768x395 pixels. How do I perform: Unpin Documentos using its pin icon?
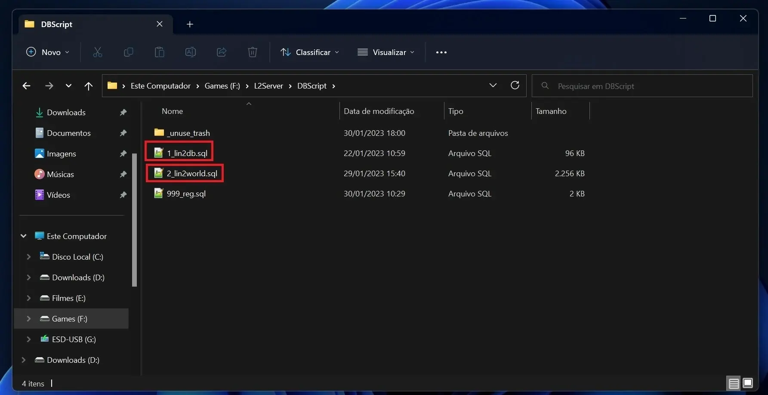click(x=123, y=133)
